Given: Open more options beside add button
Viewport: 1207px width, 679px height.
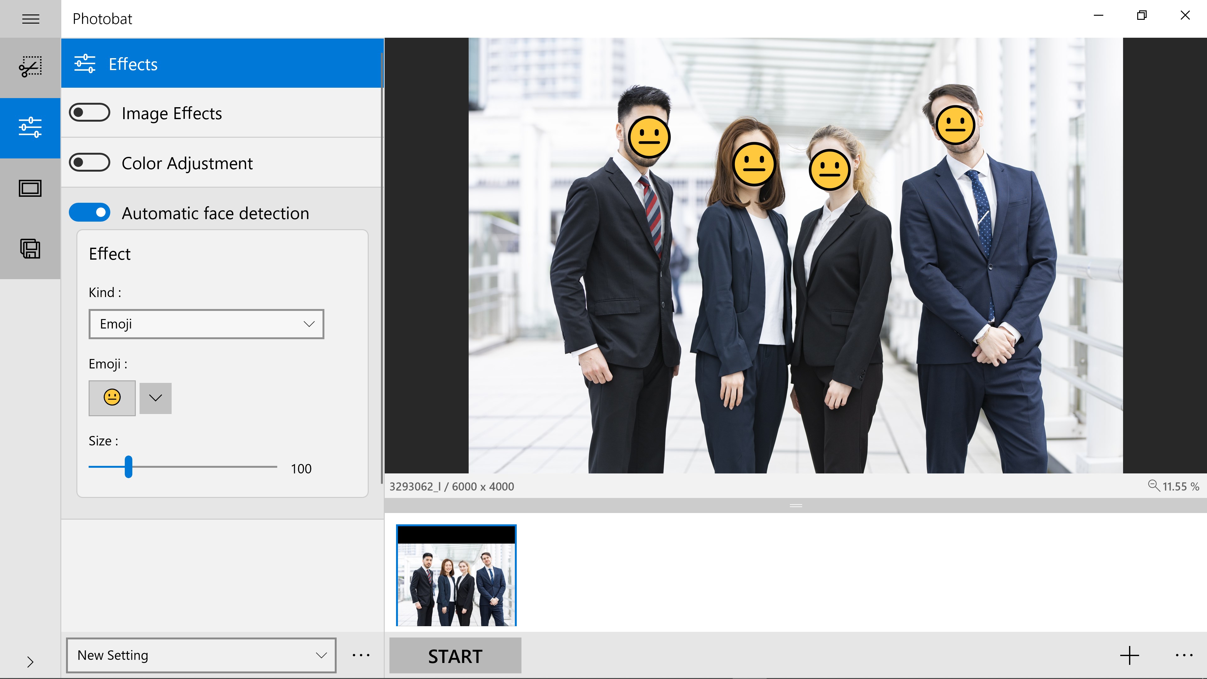Looking at the screenshot, I should click(1184, 655).
